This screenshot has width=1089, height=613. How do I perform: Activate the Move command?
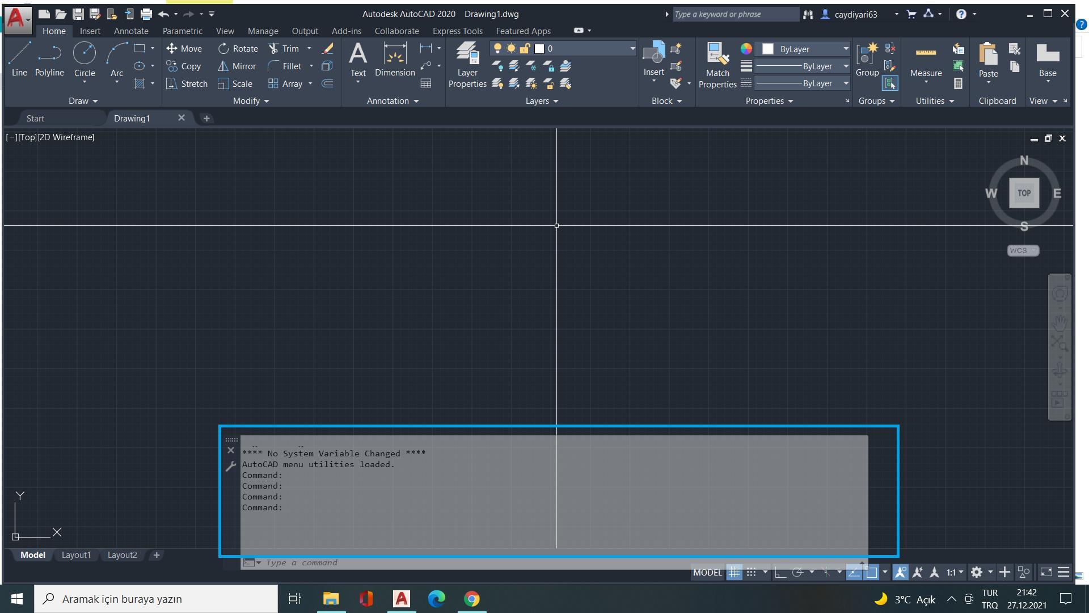click(184, 49)
